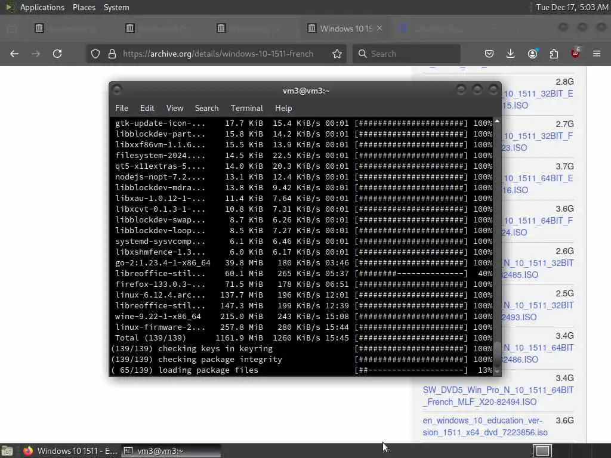Image resolution: width=611 pixels, height=458 pixels.
Task: Open en_windows_10_education_version_1511_x64 iso link
Action: tap(485, 426)
